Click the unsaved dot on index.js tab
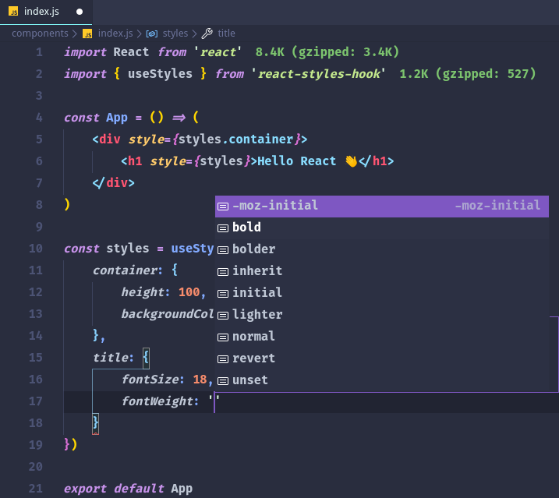Viewport: 559px width, 498px height. pos(80,12)
